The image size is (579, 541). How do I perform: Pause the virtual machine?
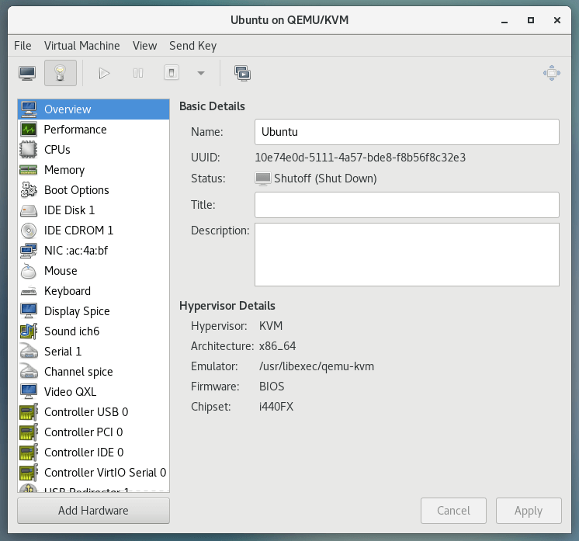138,73
